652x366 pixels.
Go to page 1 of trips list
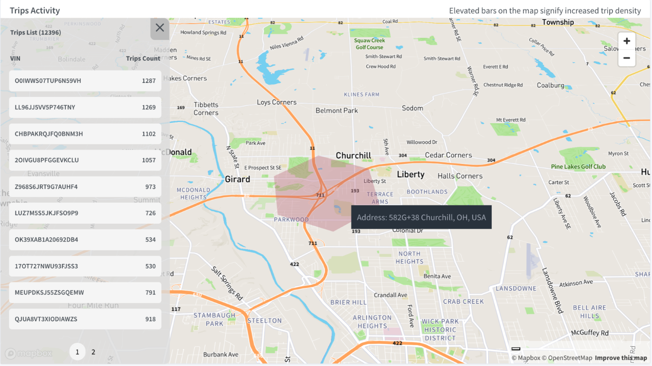77,352
